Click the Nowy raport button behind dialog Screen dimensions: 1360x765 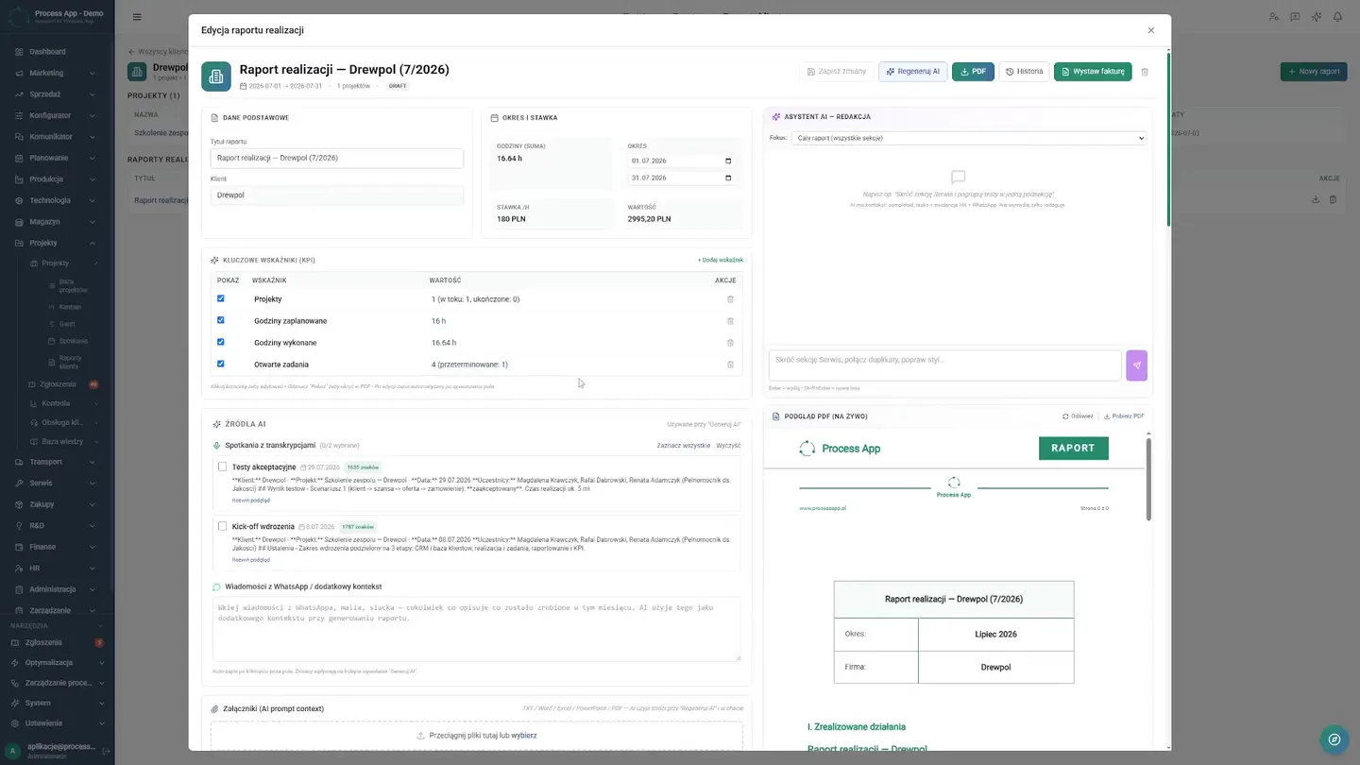click(1314, 72)
